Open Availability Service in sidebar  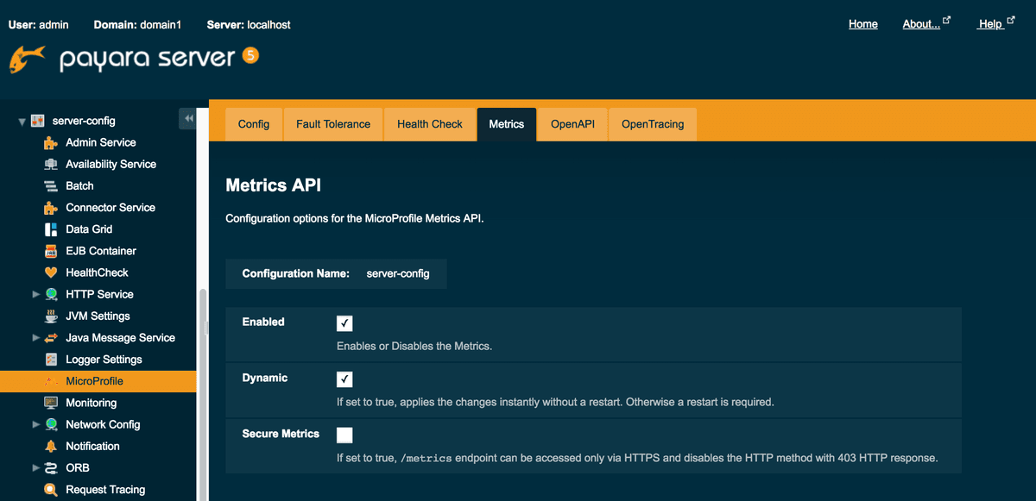click(x=111, y=164)
